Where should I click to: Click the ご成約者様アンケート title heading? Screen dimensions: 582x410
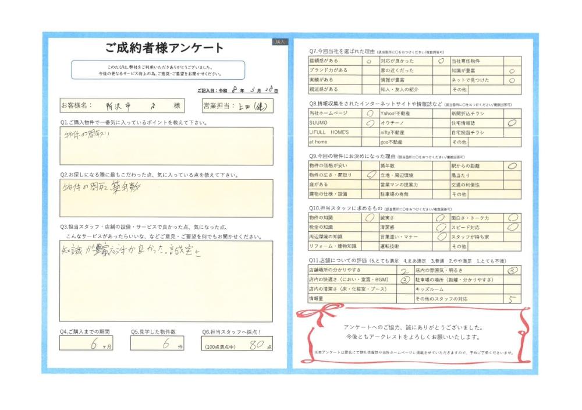(165, 48)
